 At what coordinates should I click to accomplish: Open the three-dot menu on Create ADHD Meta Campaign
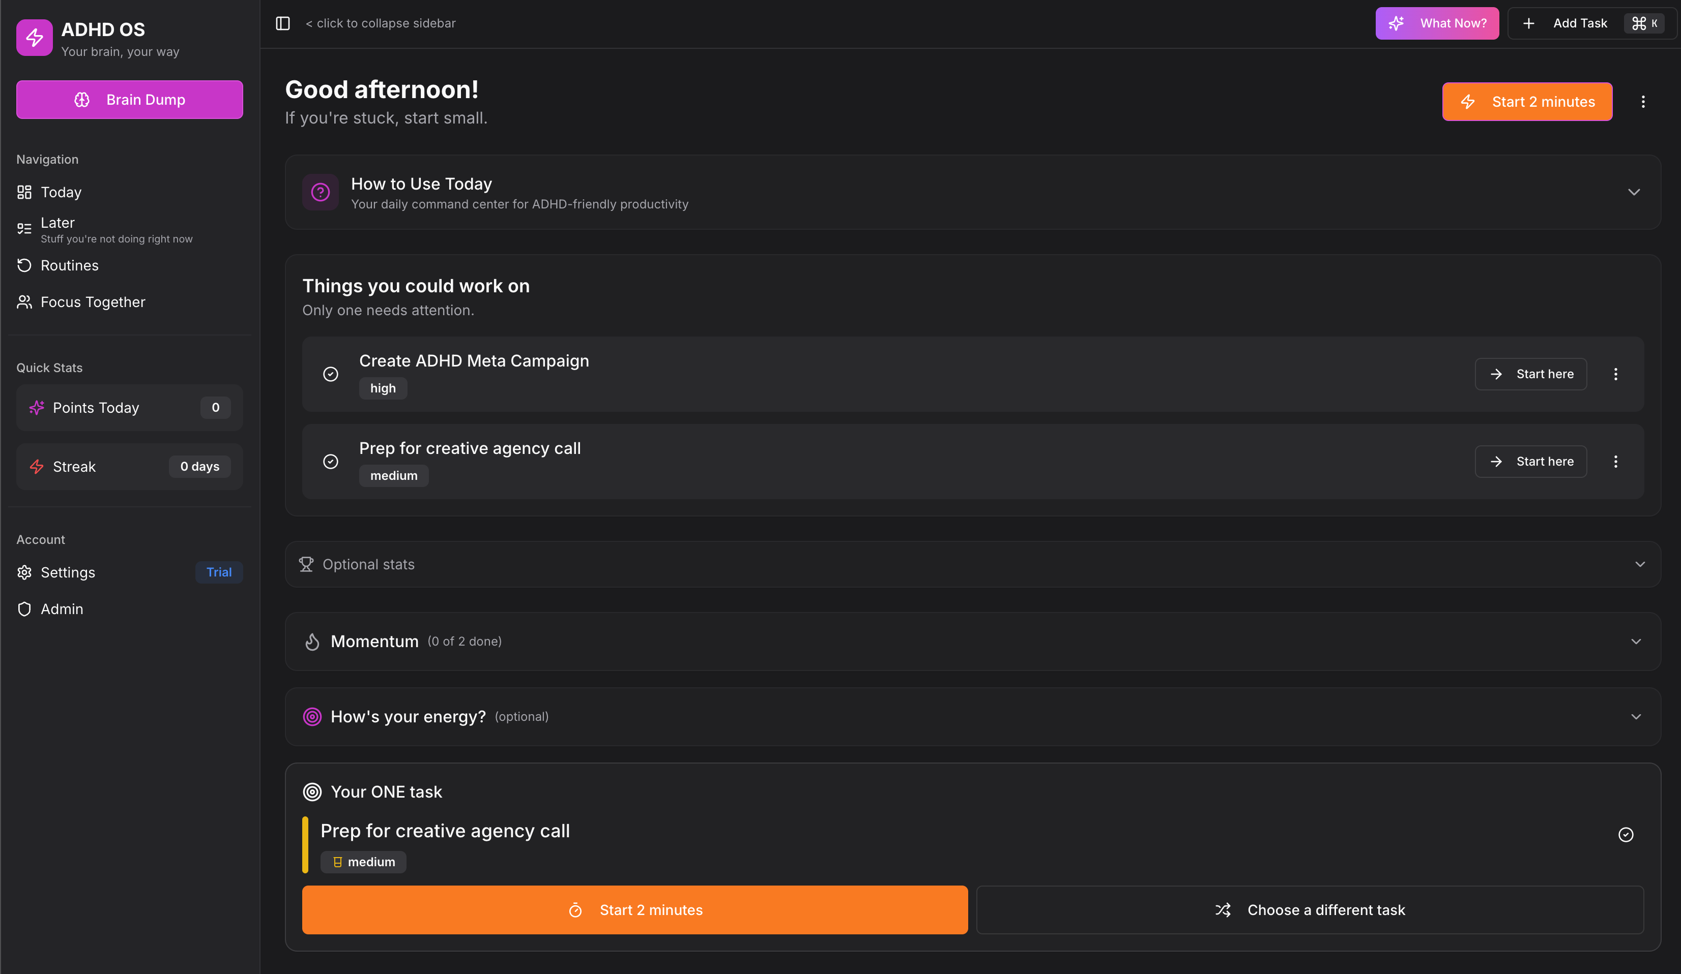click(1616, 374)
